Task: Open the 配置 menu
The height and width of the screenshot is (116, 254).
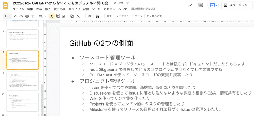Action: [86, 9]
